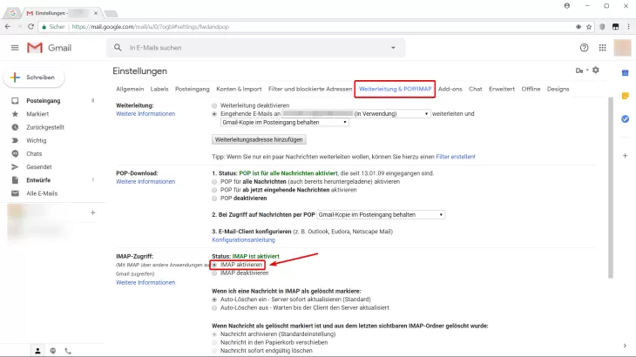
Task: Click the 'Weiterleitungsadresse hinzufügen' button
Action: pos(258,139)
